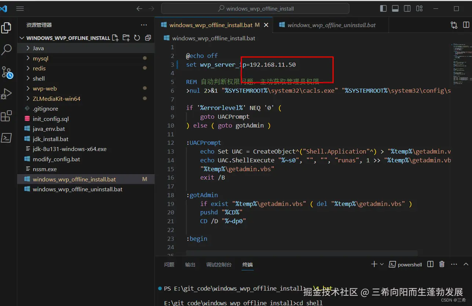Image resolution: width=472 pixels, height=306 pixels.
Task: Collapse all folders in explorer
Action: pos(148,38)
